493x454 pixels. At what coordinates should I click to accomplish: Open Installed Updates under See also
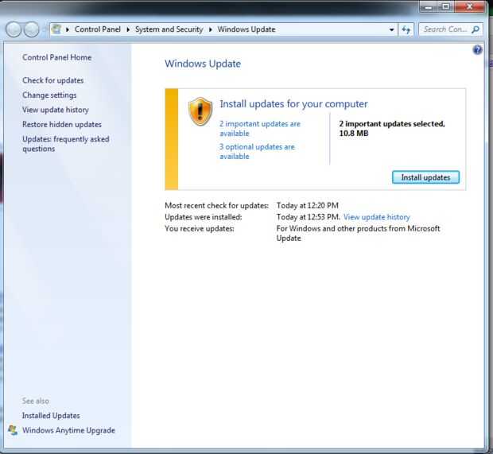point(51,416)
